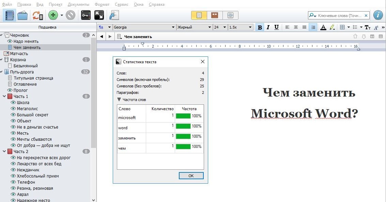Open the Проект menu
Viewport: 386px width, 202px height.
point(56,4)
